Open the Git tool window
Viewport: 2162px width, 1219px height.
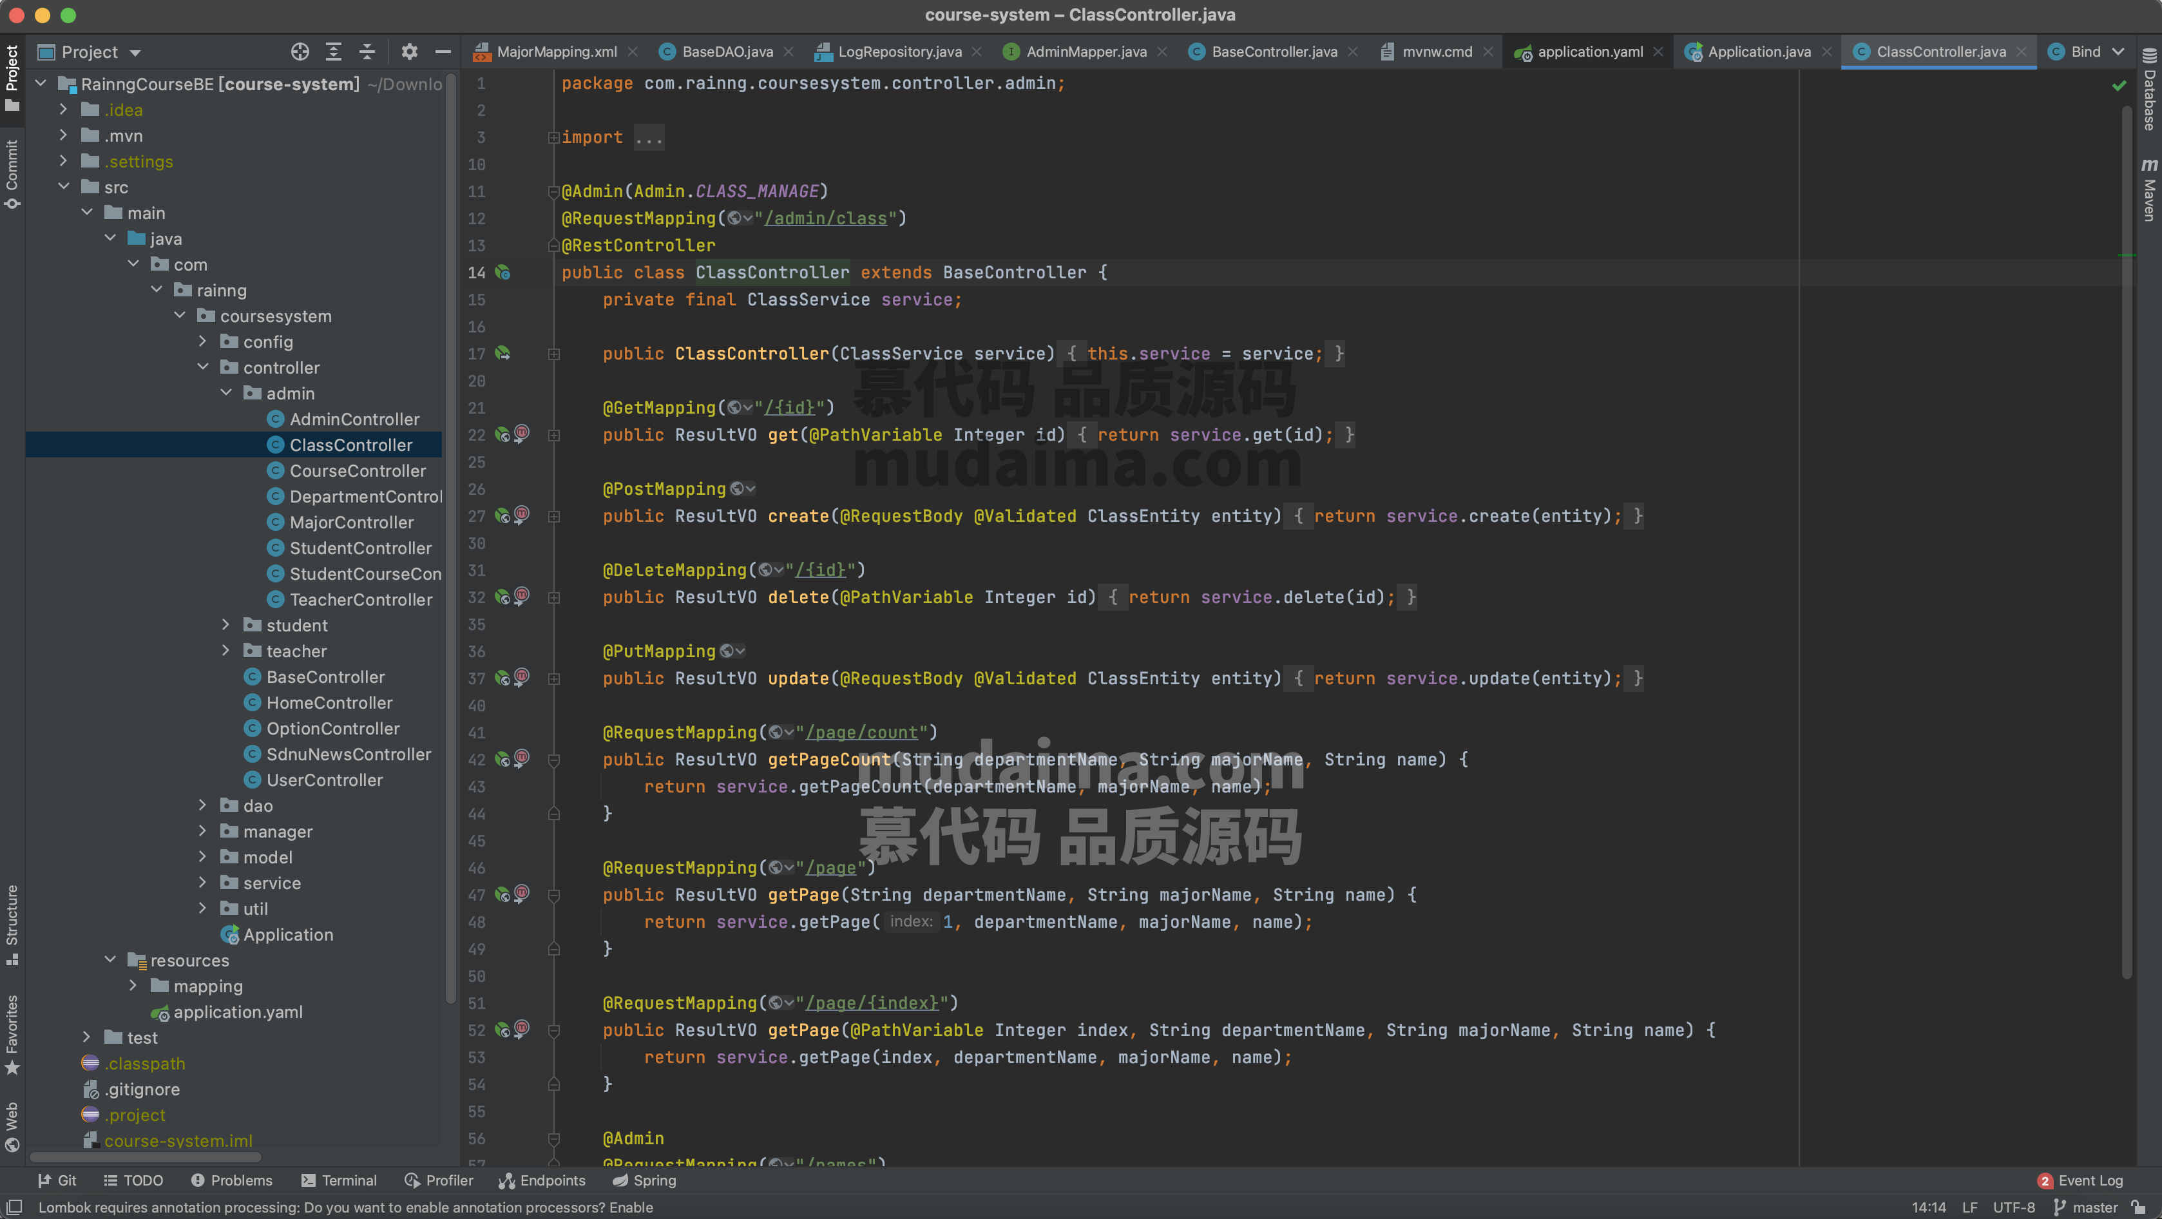coord(57,1180)
